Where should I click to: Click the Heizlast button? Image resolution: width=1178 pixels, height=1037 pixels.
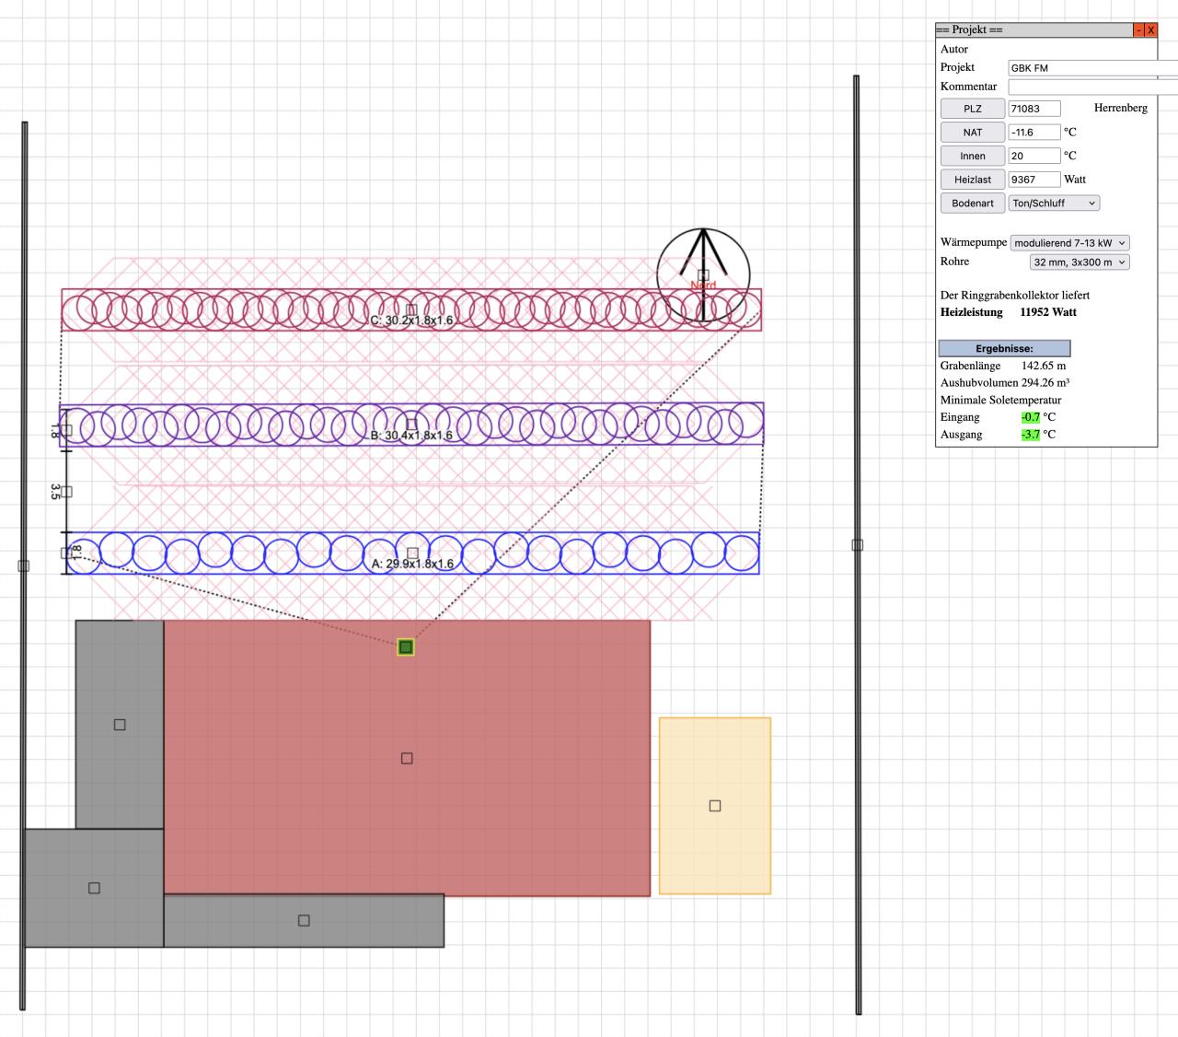(x=972, y=180)
